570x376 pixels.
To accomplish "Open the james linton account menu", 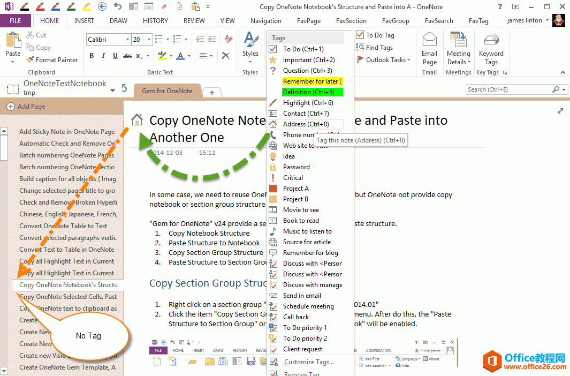I will point(528,20).
